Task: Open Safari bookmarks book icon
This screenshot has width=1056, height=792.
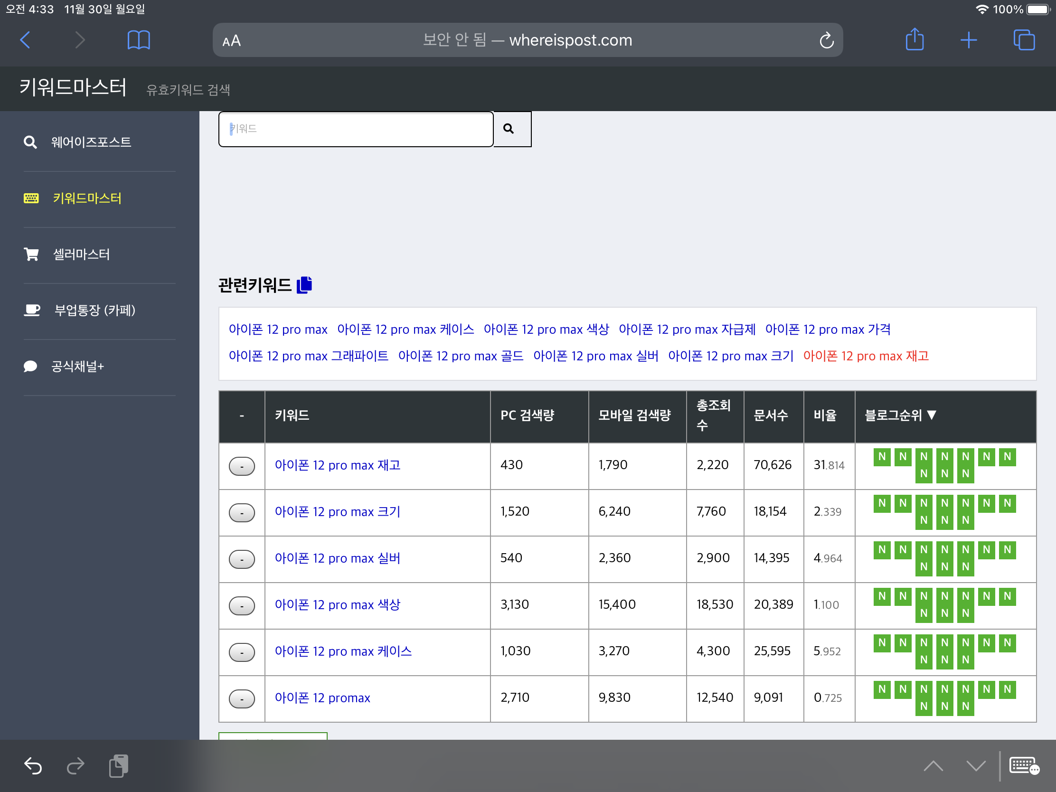Action: tap(139, 40)
